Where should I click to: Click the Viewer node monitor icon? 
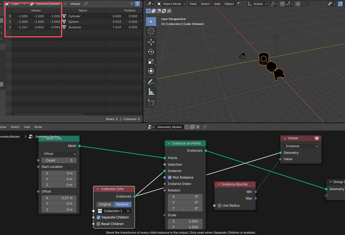click(317, 138)
